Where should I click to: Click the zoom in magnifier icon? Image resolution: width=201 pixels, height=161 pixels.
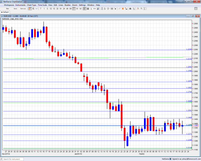click(138, 9)
